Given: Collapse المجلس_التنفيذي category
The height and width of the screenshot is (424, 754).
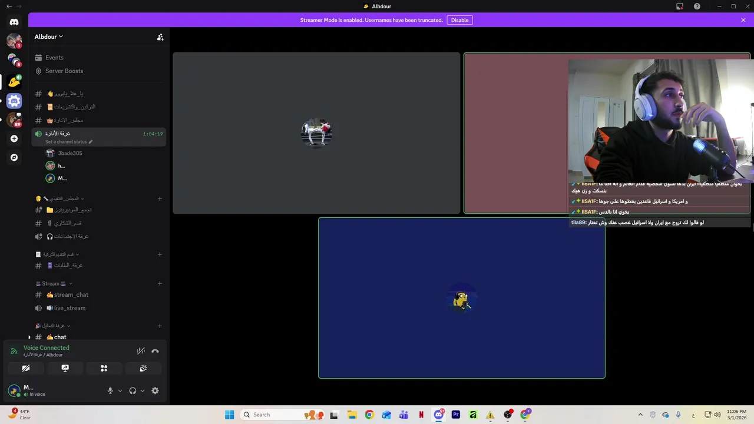Looking at the screenshot, I should pos(59,198).
